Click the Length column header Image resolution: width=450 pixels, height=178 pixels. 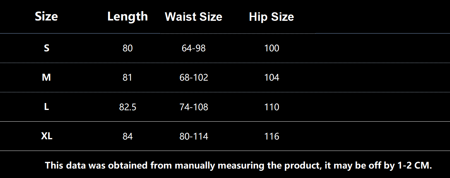click(x=128, y=16)
